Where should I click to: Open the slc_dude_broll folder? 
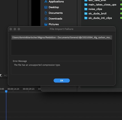(95, 14)
